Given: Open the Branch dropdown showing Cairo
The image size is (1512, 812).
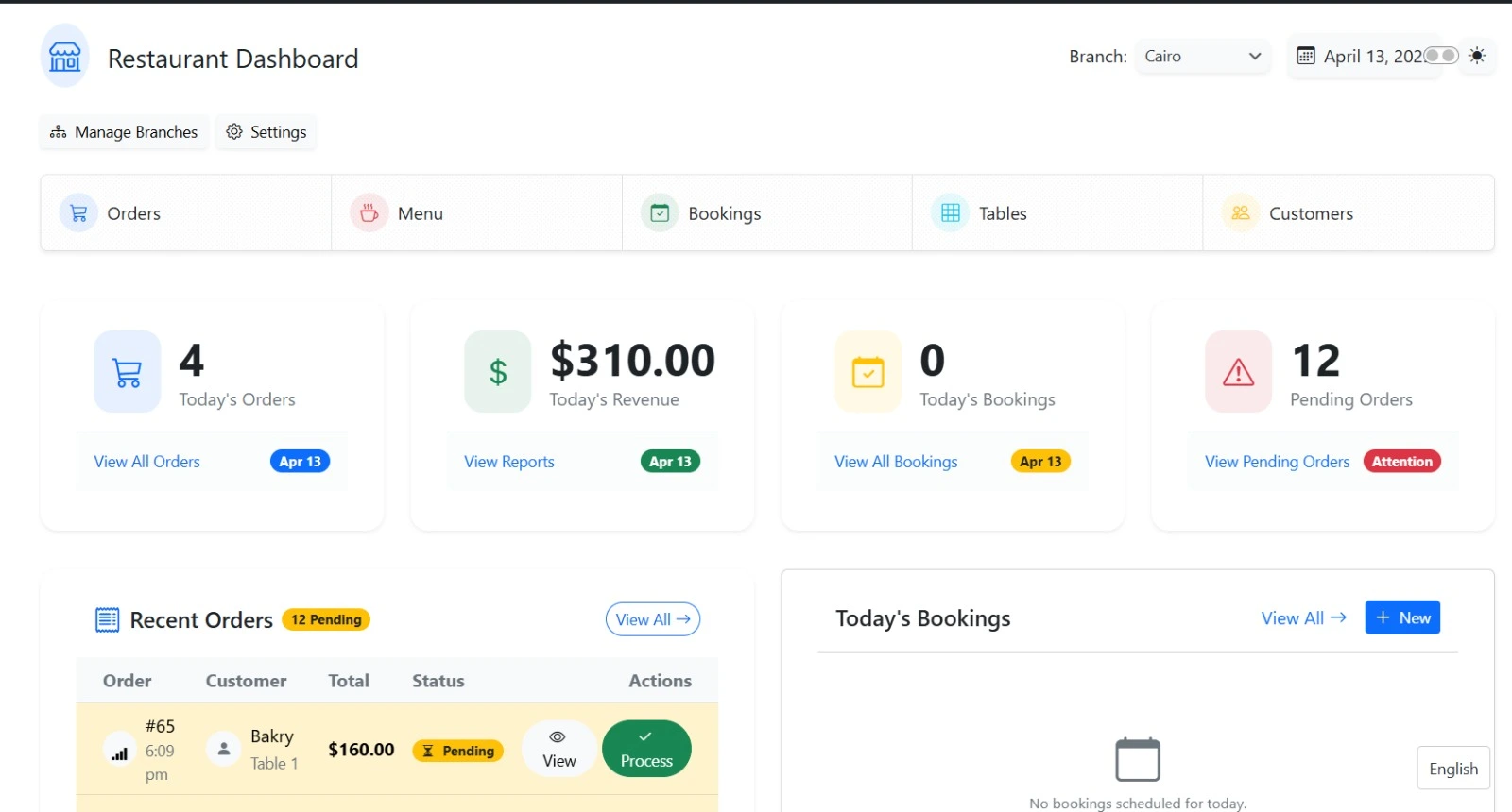Looking at the screenshot, I should click(1201, 56).
